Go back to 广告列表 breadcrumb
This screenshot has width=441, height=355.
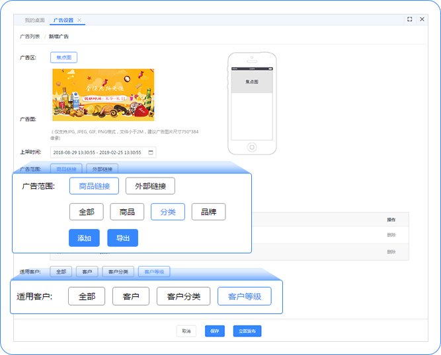click(x=30, y=36)
